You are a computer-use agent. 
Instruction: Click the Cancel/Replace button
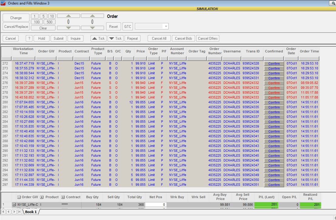pos(16,27)
